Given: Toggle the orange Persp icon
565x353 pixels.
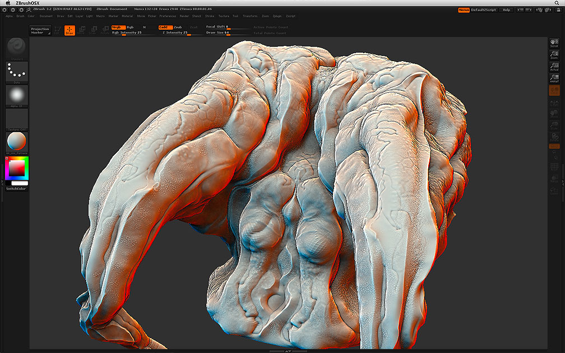Looking at the screenshot, I should pyautogui.click(x=554, y=90).
